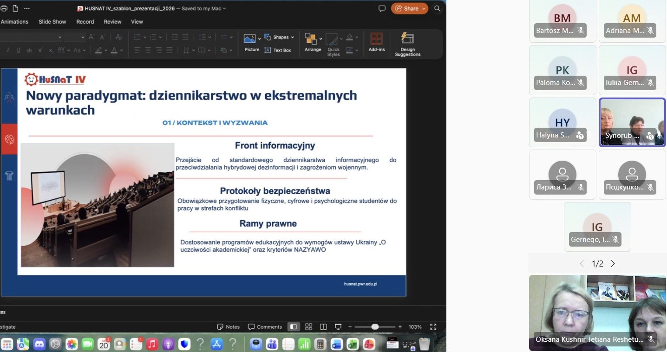The width and height of the screenshot is (667, 352).
Task: Open the comments bubble icon near Share
Action: coord(382,8)
